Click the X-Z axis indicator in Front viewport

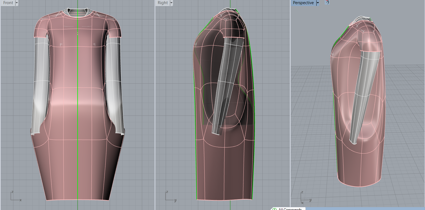tap(16, 196)
